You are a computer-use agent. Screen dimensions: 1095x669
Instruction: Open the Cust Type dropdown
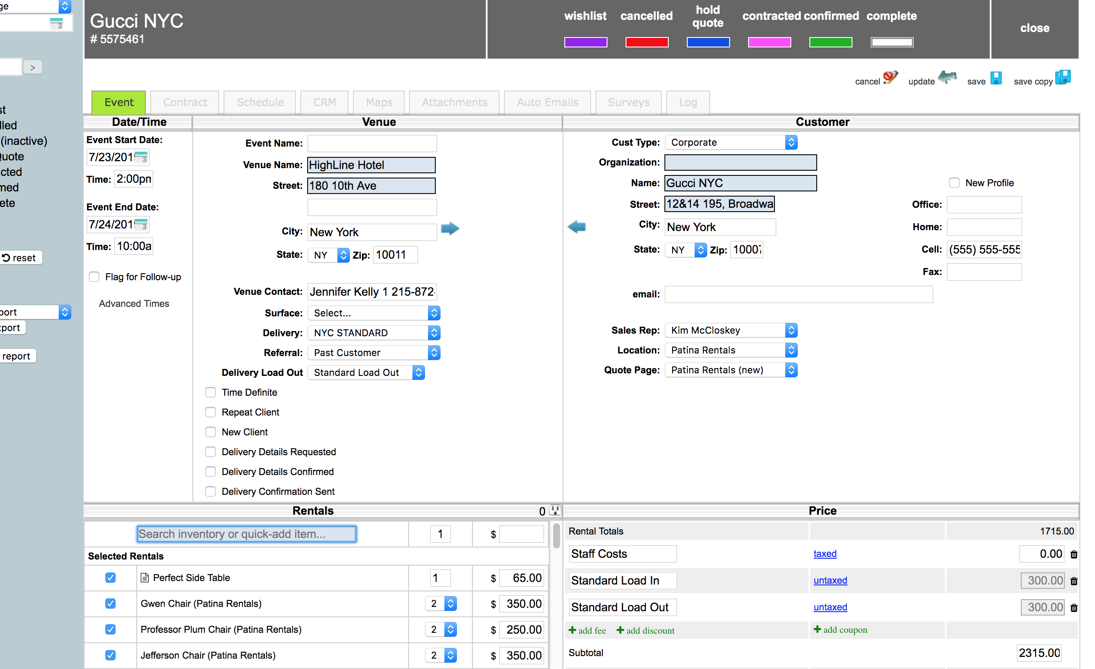(730, 143)
